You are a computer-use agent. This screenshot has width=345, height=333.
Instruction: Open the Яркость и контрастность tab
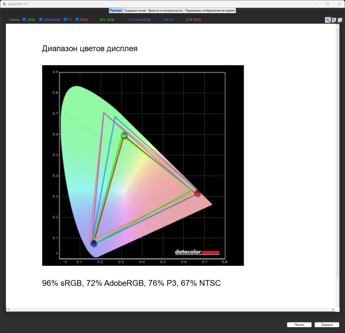coord(165,11)
